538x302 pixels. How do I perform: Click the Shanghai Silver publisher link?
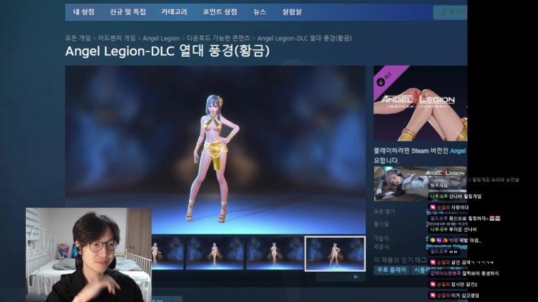[x=447, y=247]
